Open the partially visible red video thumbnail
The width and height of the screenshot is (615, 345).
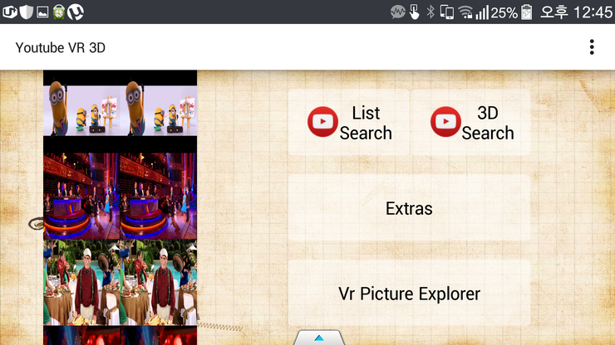pos(120,337)
